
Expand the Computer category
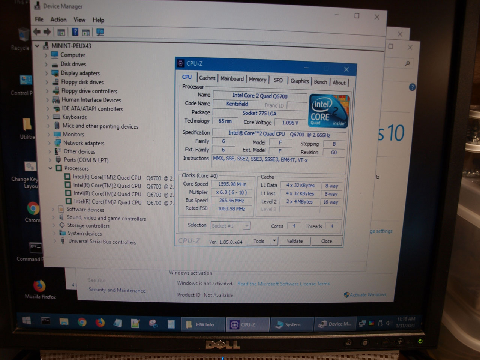click(x=46, y=55)
